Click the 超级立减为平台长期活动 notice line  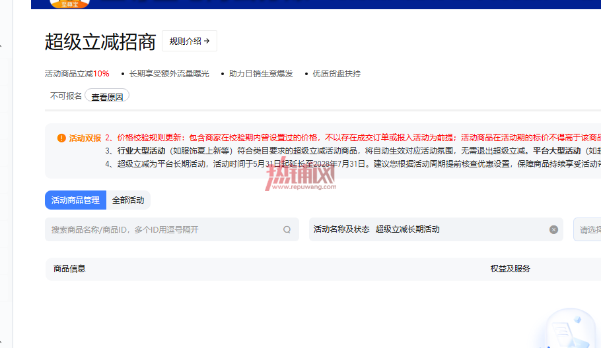pyautogui.click(x=353, y=164)
